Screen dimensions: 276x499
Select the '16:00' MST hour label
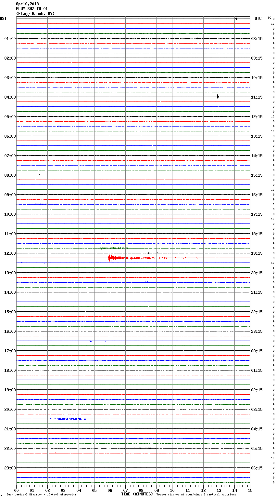(10, 331)
